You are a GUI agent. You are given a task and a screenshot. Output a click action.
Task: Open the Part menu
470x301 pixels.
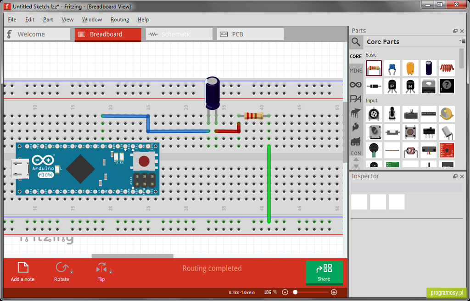(x=48, y=19)
